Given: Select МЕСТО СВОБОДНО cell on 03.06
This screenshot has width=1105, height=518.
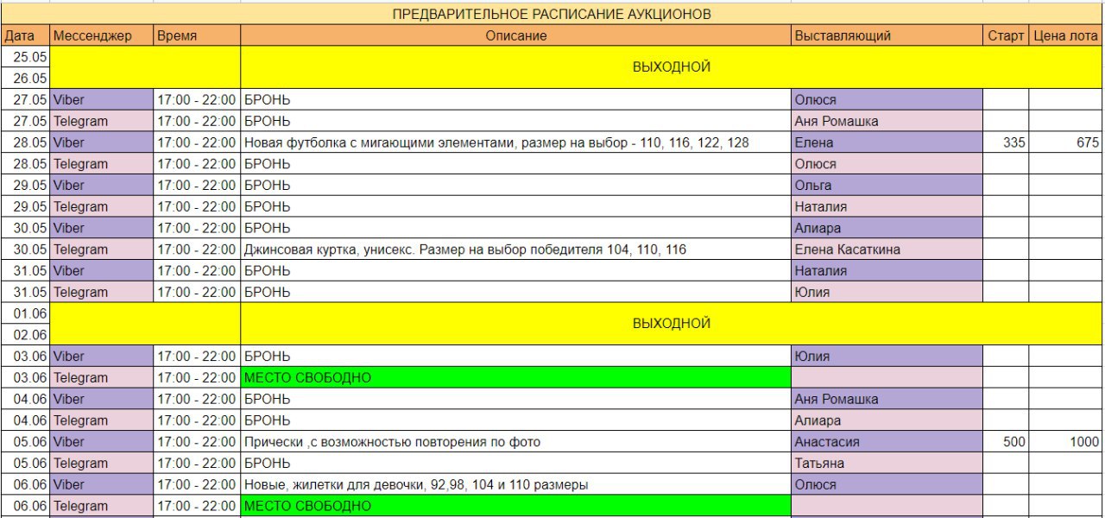Looking at the screenshot, I should coord(516,377).
